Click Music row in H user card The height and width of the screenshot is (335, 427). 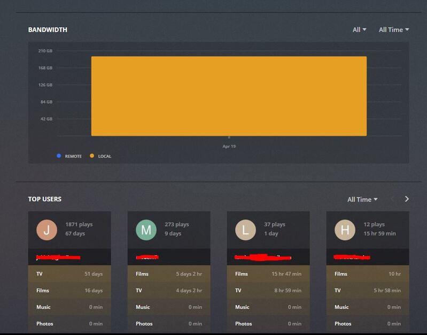click(368, 307)
